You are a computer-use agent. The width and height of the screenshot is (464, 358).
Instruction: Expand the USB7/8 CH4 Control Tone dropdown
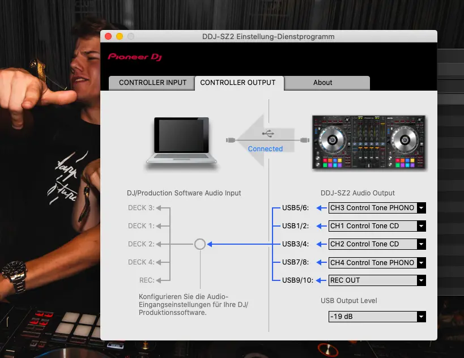point(377,262)
